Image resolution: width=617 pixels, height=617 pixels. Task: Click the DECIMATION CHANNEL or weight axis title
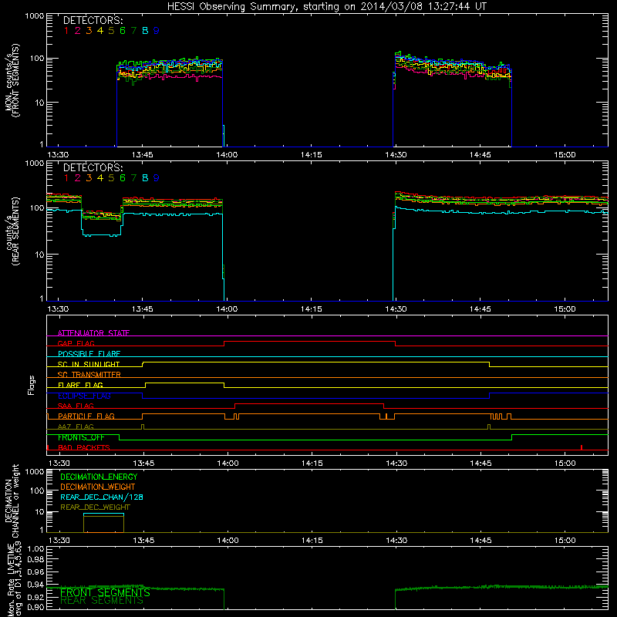click(12, 501)
